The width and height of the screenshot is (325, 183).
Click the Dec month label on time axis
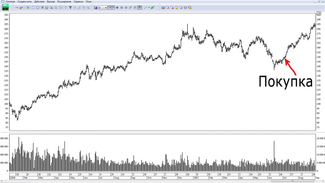click(x=180, y=178)
